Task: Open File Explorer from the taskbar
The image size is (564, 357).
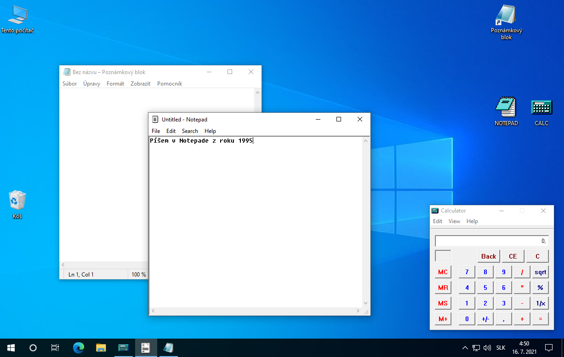Action: coord(101,348)
